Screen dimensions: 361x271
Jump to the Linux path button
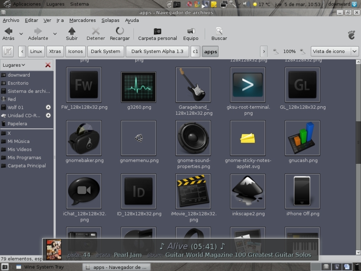click(x=36, y=51)
